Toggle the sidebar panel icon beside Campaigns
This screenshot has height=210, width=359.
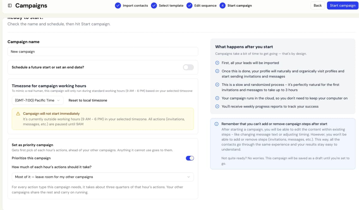(10, 5)
